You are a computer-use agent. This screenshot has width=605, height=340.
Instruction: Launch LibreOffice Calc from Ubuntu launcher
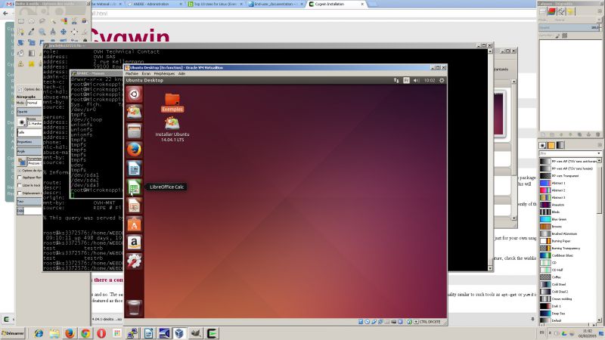coord(135,187)
